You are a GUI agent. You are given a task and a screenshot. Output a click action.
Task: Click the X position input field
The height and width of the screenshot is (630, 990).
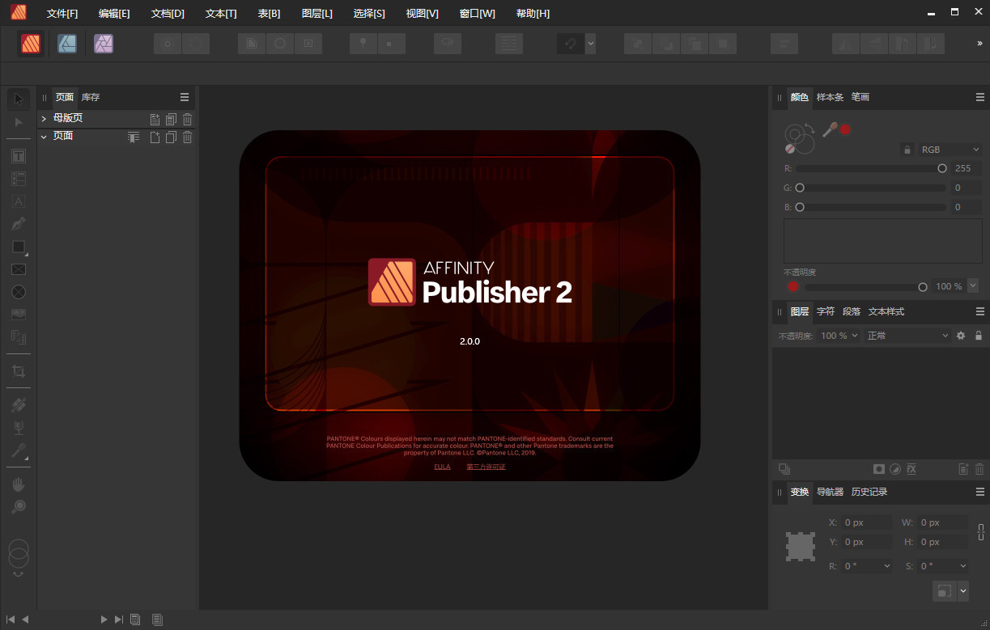pyautogui.click(x=865, y=522)
